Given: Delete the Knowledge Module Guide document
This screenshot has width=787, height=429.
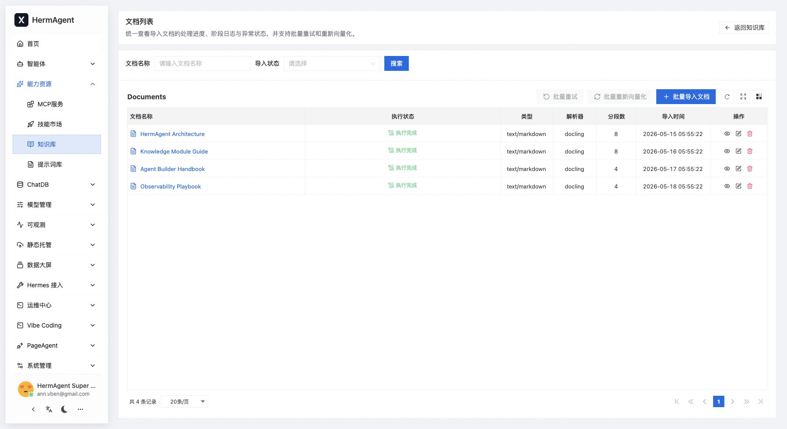Looking at the screenshot, I should point(750,151).
